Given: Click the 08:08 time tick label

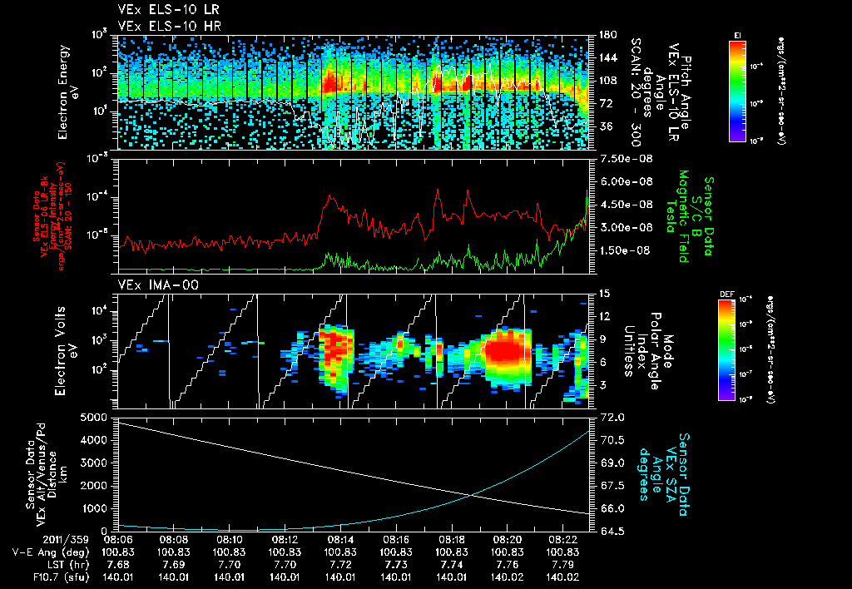Looking at the screenshot, I should [173, 542].
